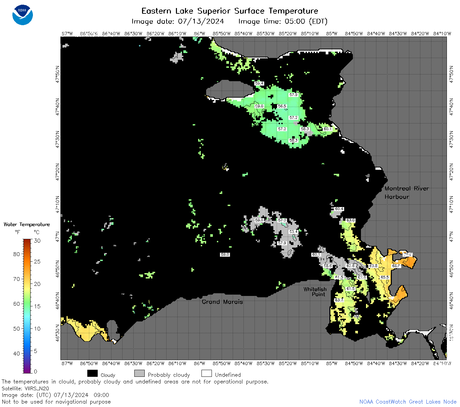Click the Not to be used for navigational purpose line
The width and height of the screenshot is (460, 407).
coord(56,402)
